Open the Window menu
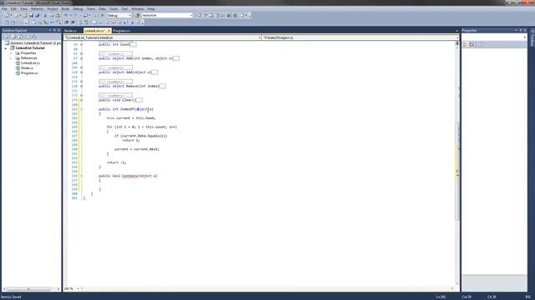The height and width of the screenshot is (300, 535). click(x=137, y=9)
